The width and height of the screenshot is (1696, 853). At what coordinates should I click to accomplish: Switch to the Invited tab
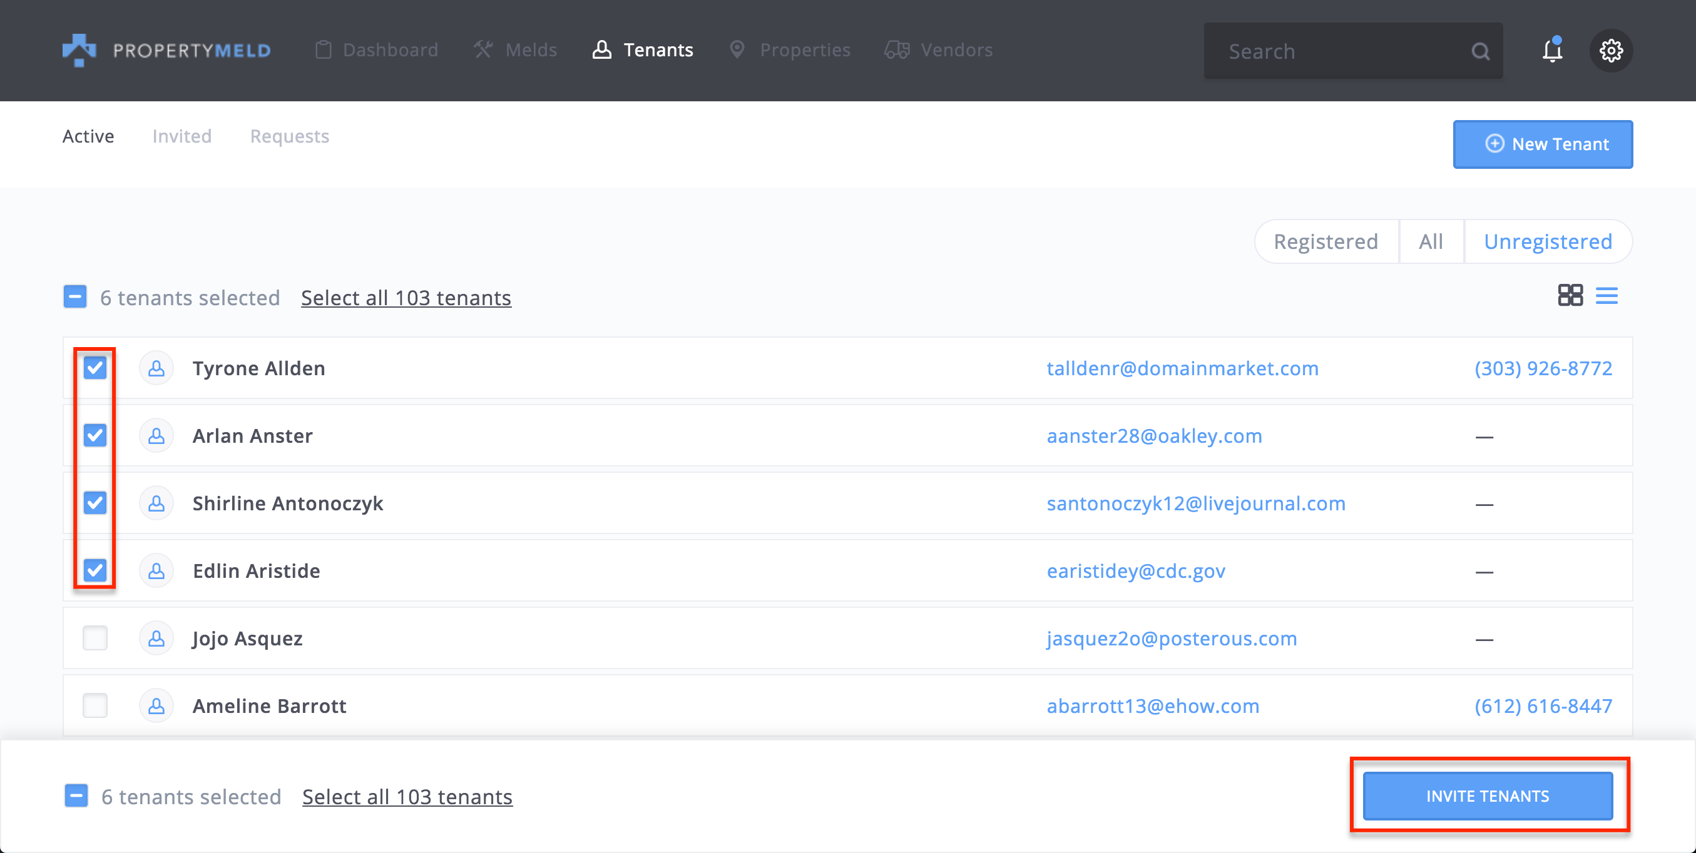pyautogui.click(x=181, y=136)
